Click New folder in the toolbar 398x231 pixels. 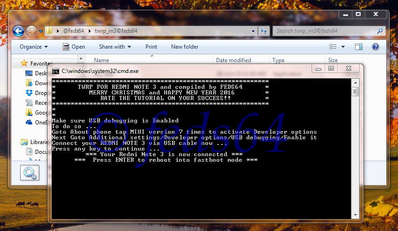185,47
